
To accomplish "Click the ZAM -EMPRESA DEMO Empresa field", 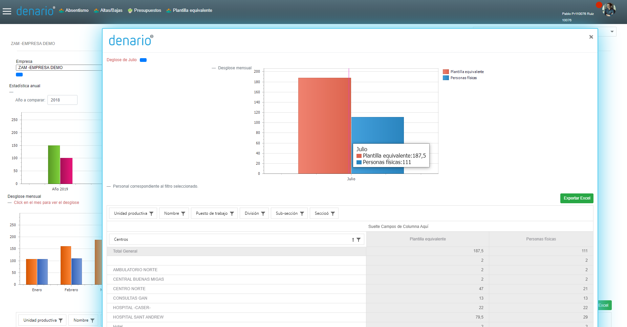I will tap(59, 68).
